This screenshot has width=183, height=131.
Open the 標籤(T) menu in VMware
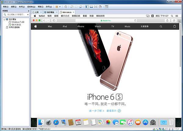41,7
